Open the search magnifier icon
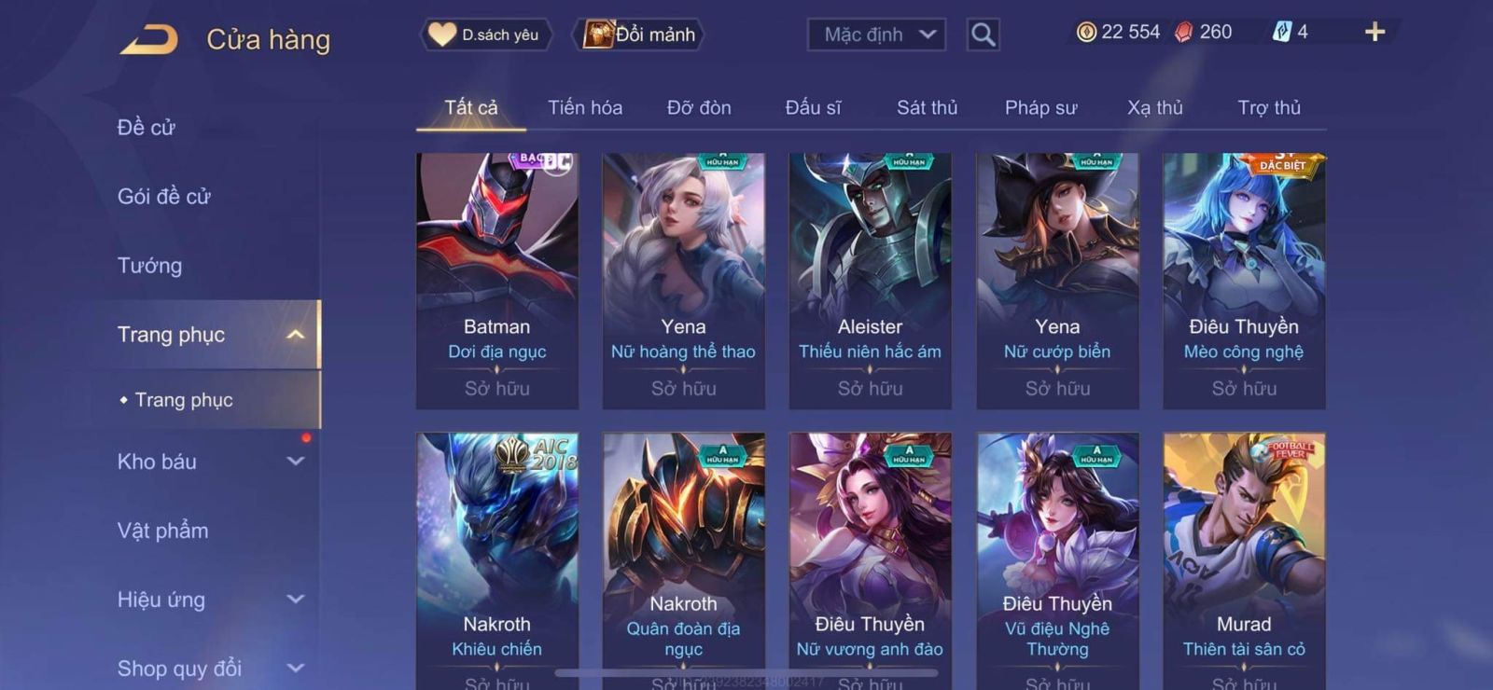Image resolution: width=1493 pixels, height=690 pixels. 983,35
